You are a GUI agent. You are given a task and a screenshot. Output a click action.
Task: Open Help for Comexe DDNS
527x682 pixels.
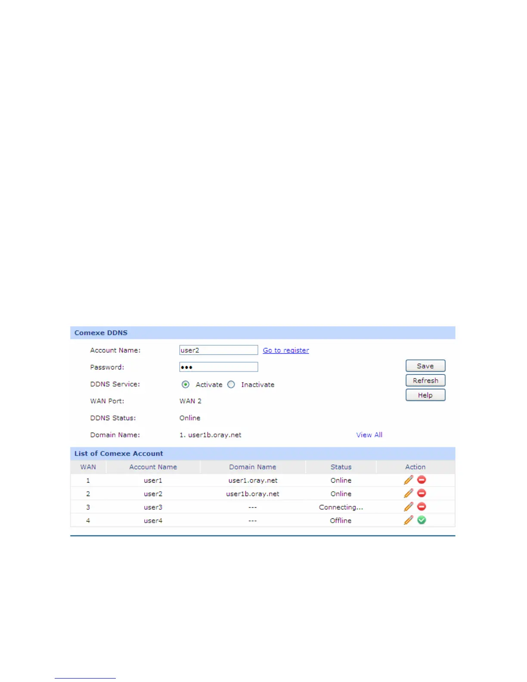425,395
